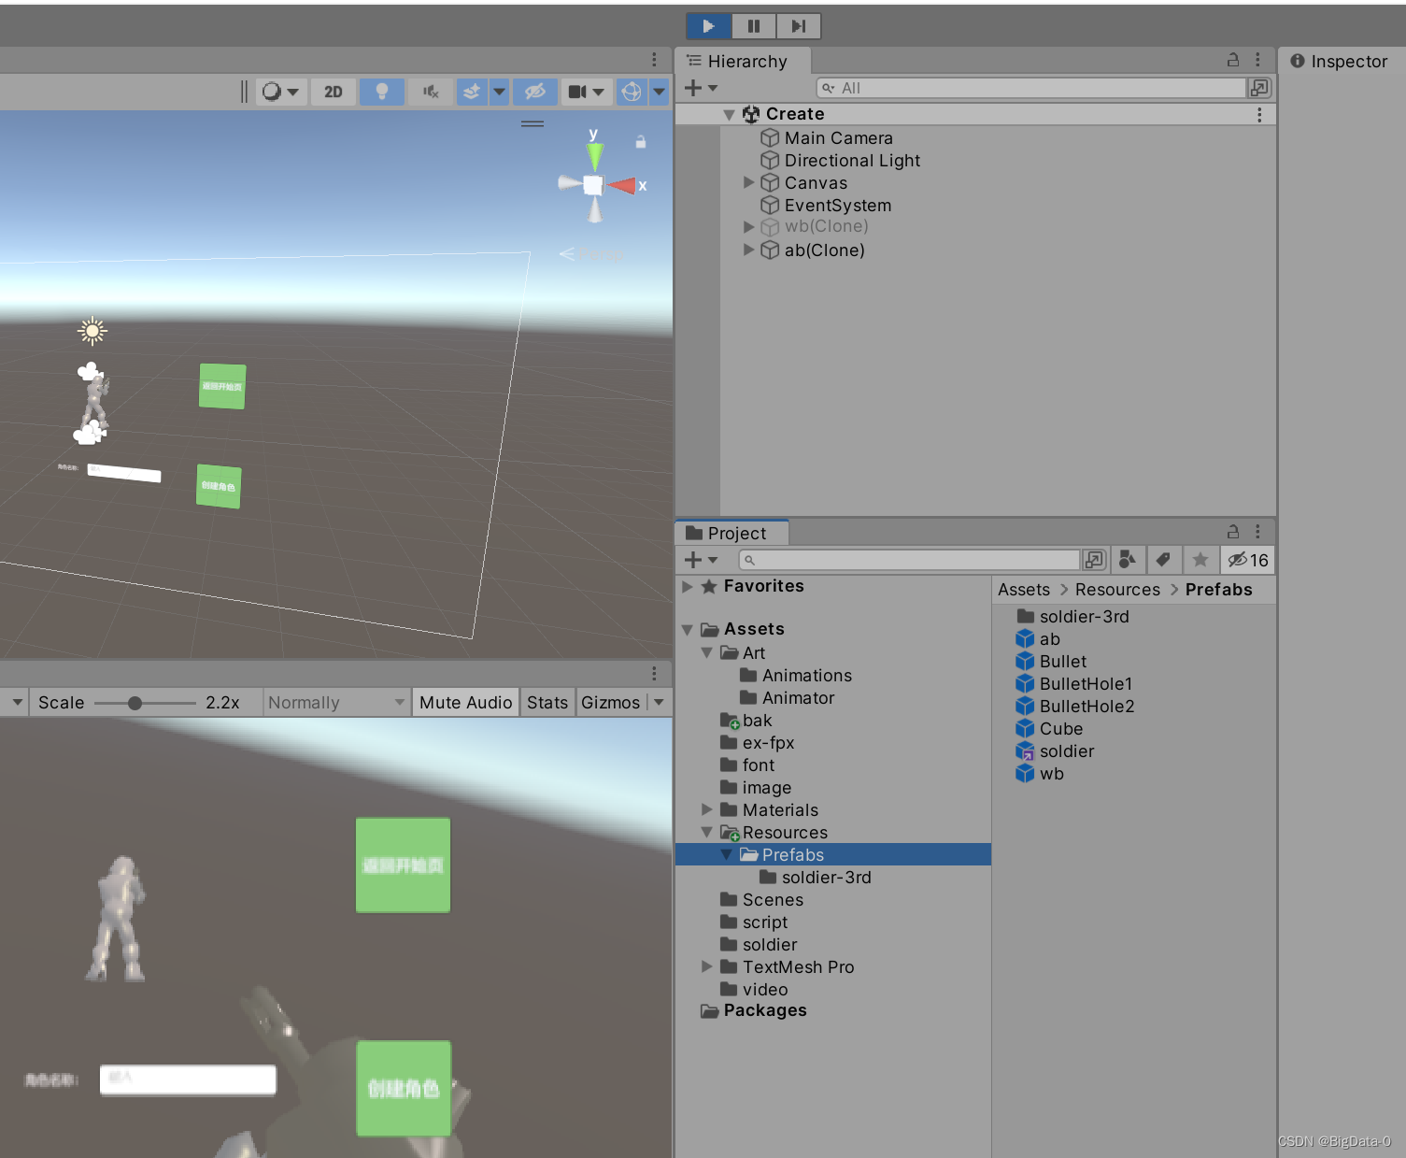The width and height of the screenshot is (1406, 1158).
Task: Click the Hierarchy search field
Action: pos(1028,87)
